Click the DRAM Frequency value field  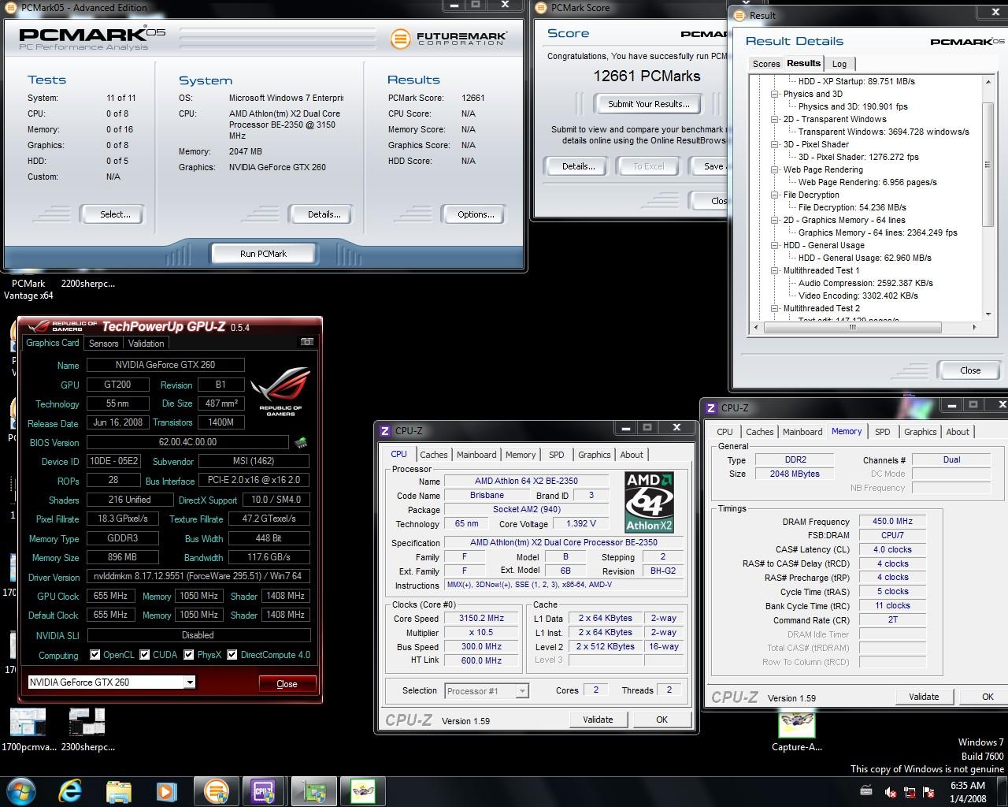(892, 522)
